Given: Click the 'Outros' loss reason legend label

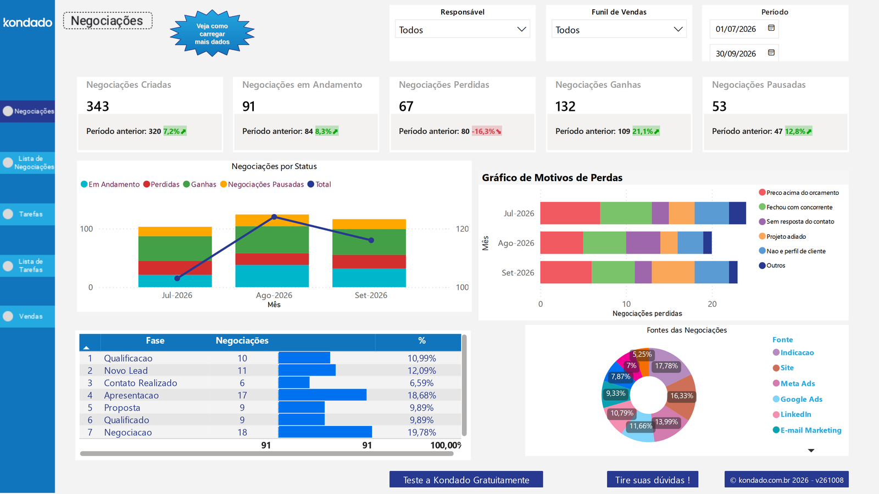Looking at the screenshot, I should point(776,266).
